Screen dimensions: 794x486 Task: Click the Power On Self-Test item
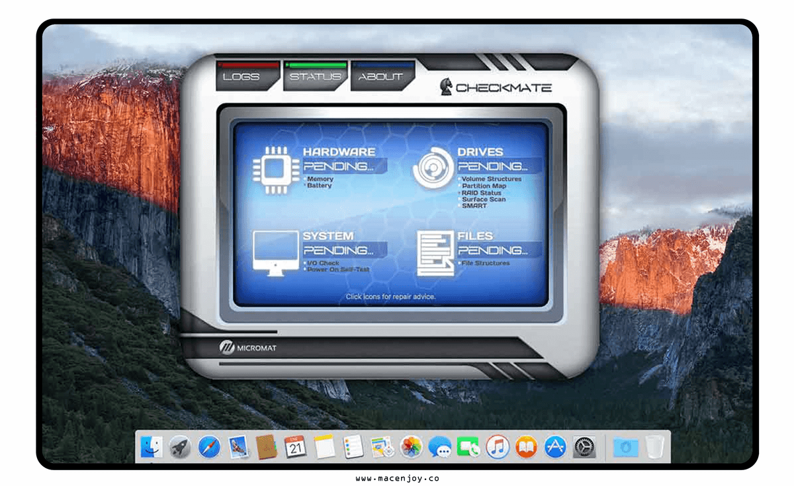pos(338,270)
